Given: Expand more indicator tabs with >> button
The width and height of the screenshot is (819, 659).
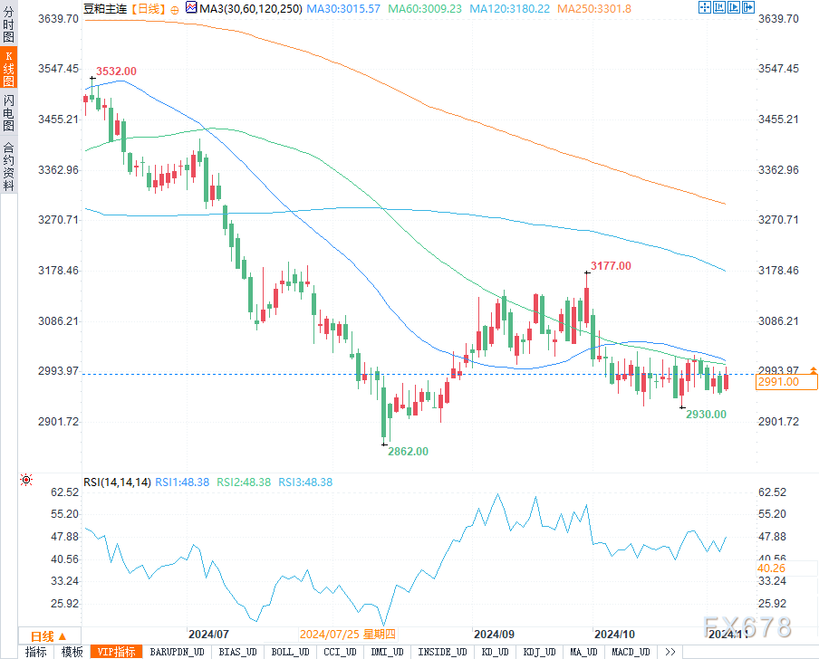Looking at the screenshot, I should tap(670, 652).
